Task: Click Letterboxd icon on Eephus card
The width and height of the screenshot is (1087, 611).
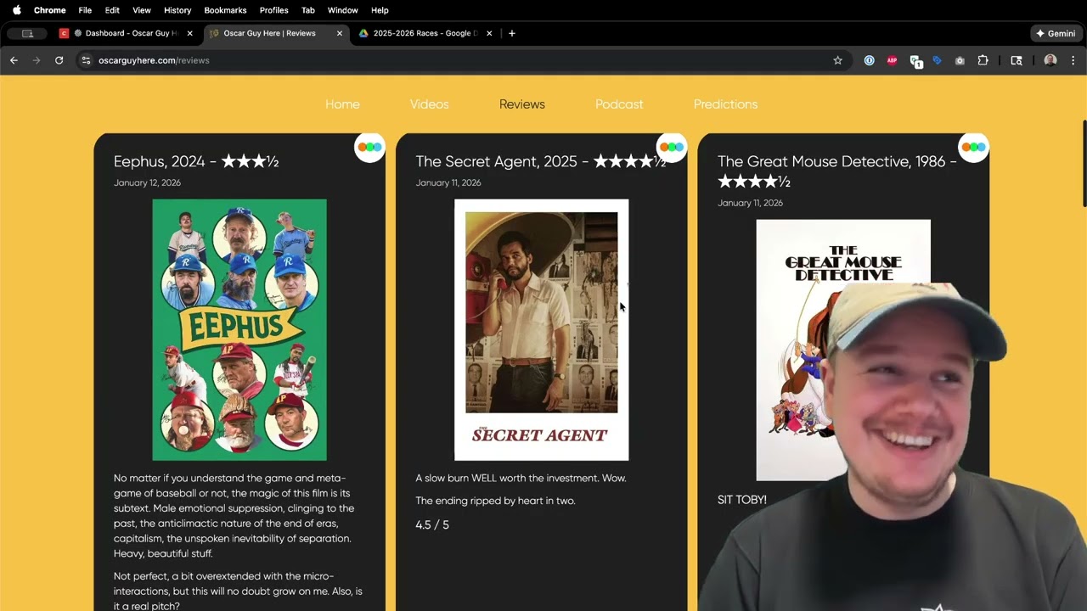Action: [369, 147]
